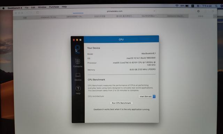Viewport: 223px width, 134px height.
Task: Show Safari downloads icon
Action: [198, 11]
